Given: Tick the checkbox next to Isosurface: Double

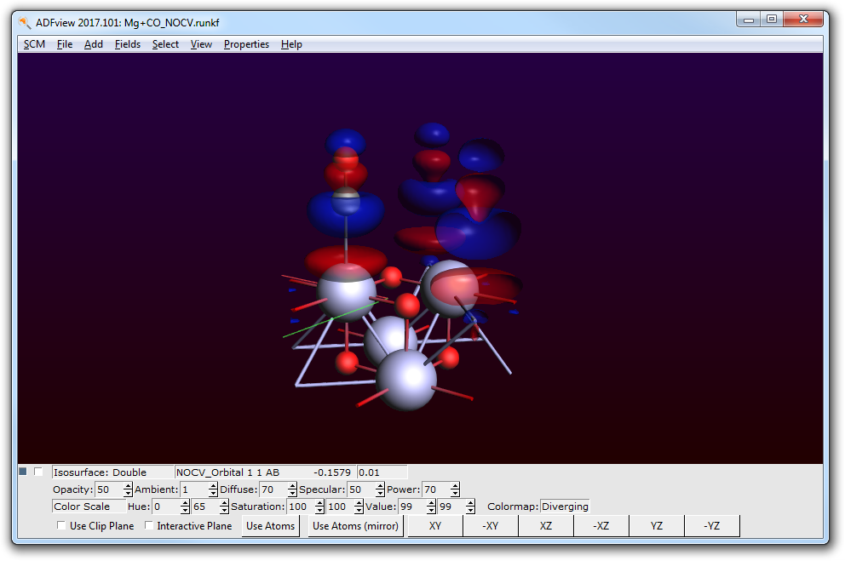Looking at the screenshot, I should tap(37, 472).
